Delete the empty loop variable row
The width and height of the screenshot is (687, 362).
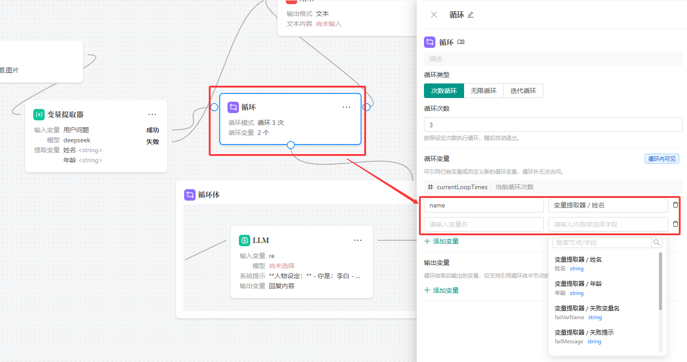pyautogui.click(x=676, y=224)
